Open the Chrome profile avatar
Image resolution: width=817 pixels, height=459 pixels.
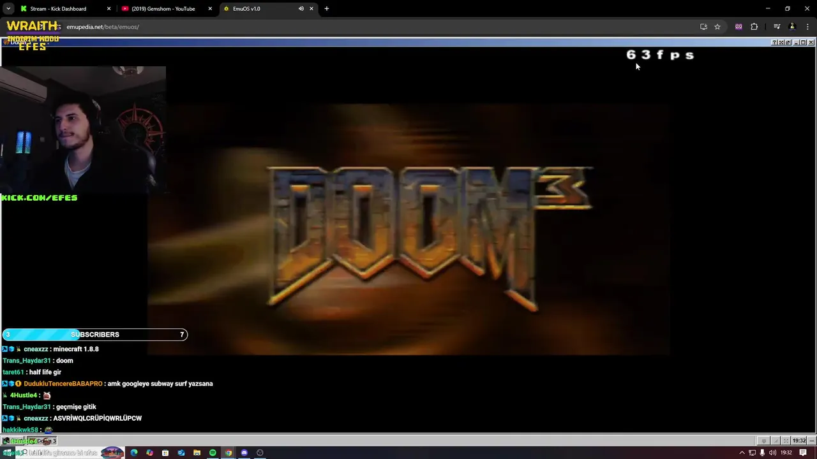792,27
